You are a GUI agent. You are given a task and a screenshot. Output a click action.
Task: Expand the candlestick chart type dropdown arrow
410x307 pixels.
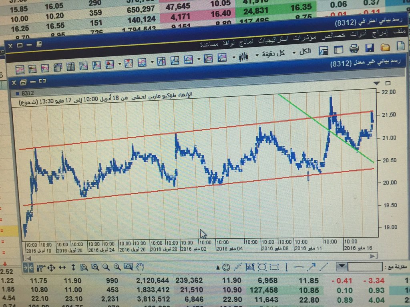234,57
